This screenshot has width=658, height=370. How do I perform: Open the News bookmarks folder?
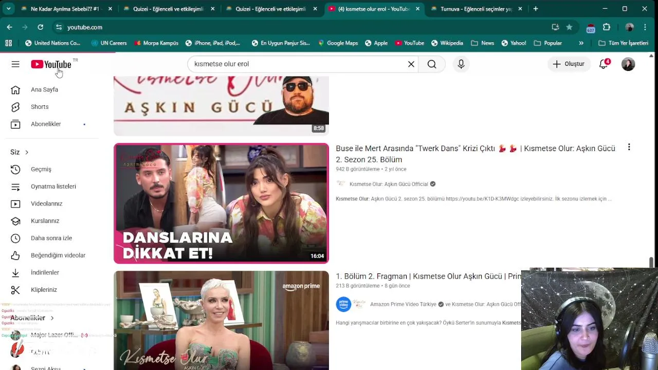pos(483,43)
